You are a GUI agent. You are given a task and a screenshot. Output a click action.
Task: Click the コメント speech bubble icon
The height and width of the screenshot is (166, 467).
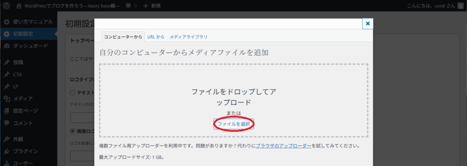[x=6, y=123]
